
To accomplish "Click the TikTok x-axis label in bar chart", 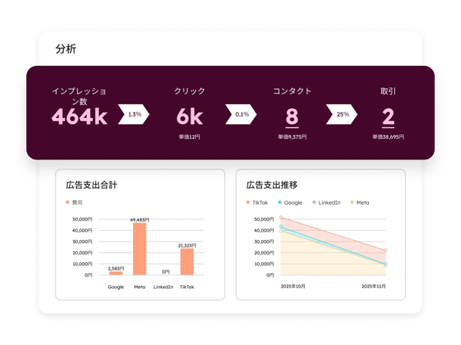I will tap(187, 287).
